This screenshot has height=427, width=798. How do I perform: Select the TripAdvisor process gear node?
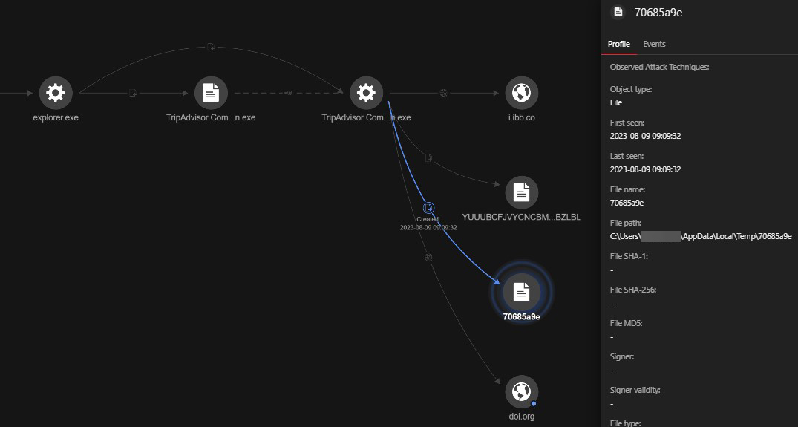(365, 93)
